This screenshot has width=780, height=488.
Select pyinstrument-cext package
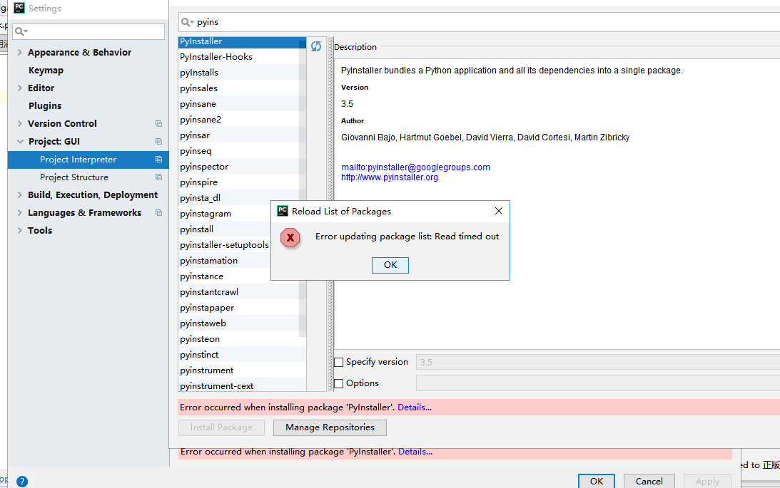tap(242, 385)
